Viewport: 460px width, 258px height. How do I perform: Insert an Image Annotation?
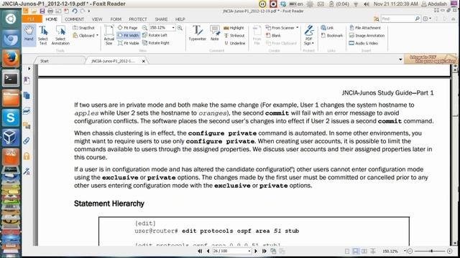(x=367, y=35)
